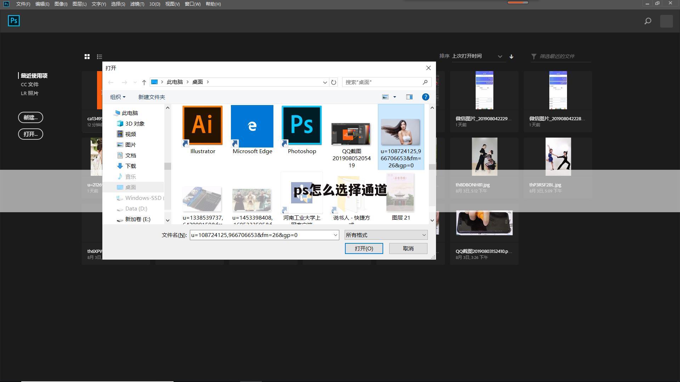Open the view options dropdown arrow
This screenshot has height=382, width=680.
(x=395, y=97)
